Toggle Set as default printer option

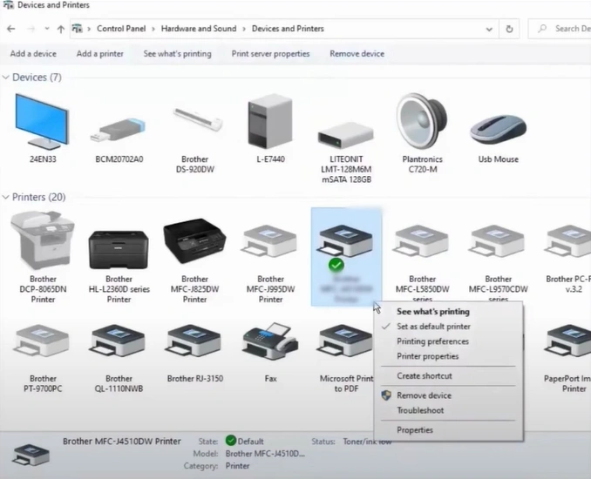(433, 327)
